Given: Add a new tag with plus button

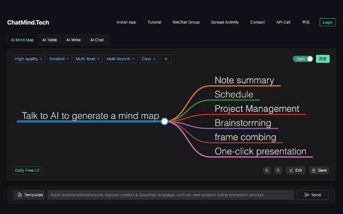Looking at the screenshot, I should 166,59.
